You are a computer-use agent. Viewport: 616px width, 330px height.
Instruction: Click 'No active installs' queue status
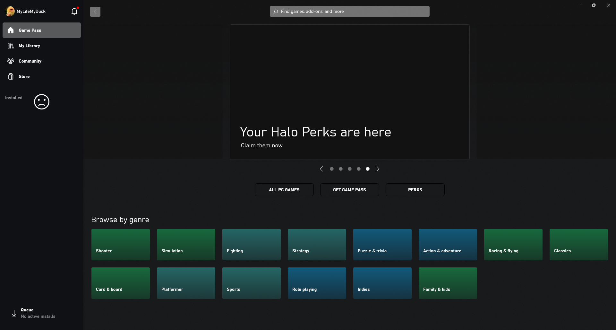(x=38, y=317)
